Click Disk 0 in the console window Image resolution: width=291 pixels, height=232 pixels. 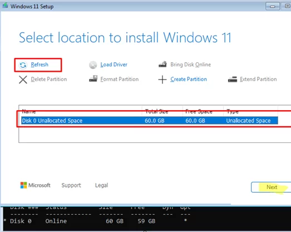tap(21, 221)
